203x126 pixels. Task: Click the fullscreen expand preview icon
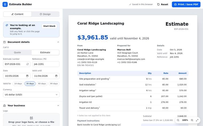click(197, 120)
